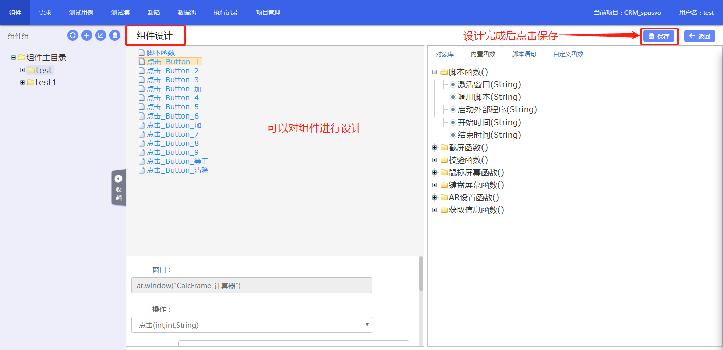
Task: Click the delete component group trash icon
Action: point(115,35)
